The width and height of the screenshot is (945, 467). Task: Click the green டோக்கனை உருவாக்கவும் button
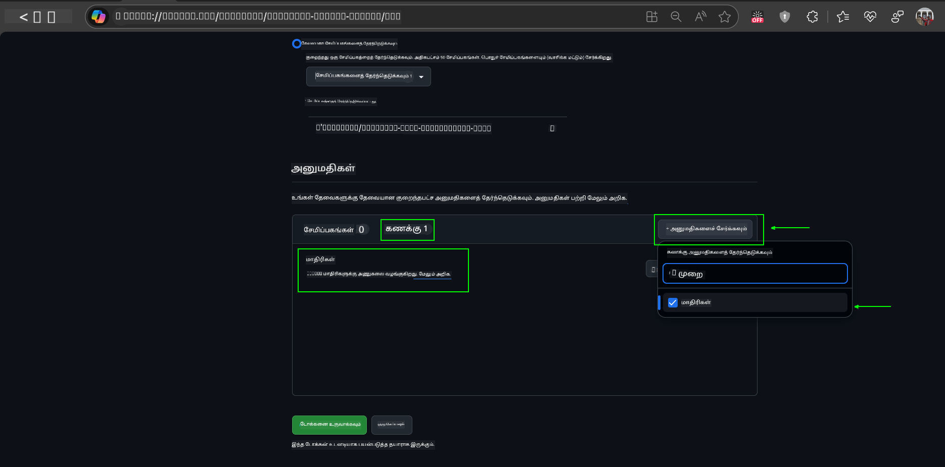(x=329, y=425)
